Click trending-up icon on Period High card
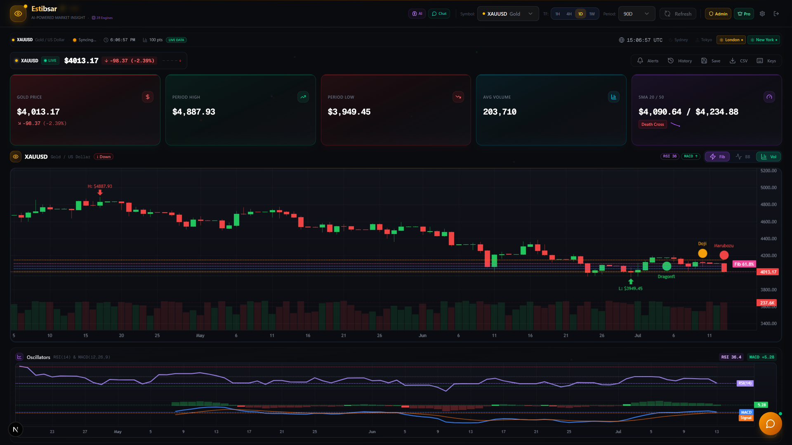Screen dimensions: 792x445 click(303, 97)
